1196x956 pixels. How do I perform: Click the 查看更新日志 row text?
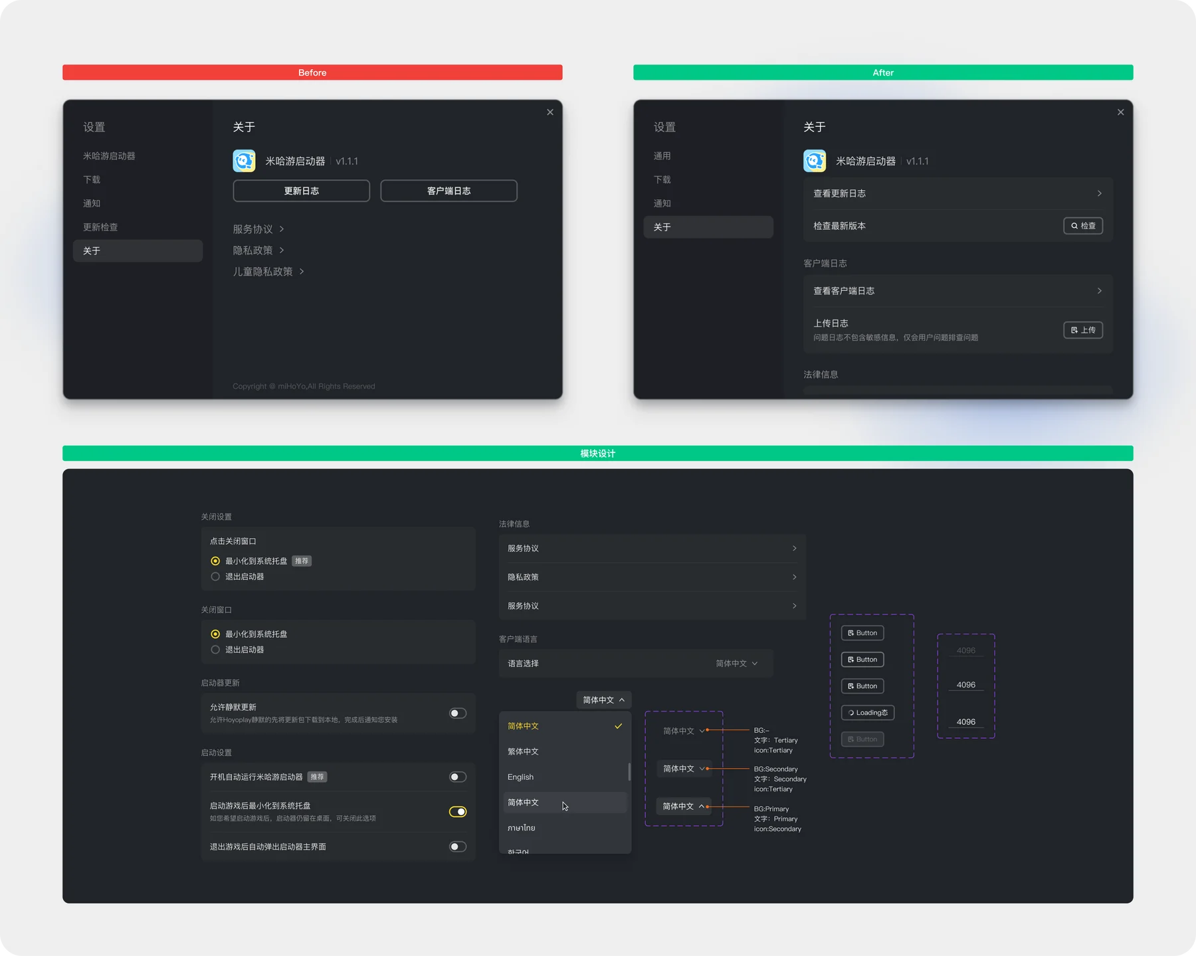(x=839, y=193)
